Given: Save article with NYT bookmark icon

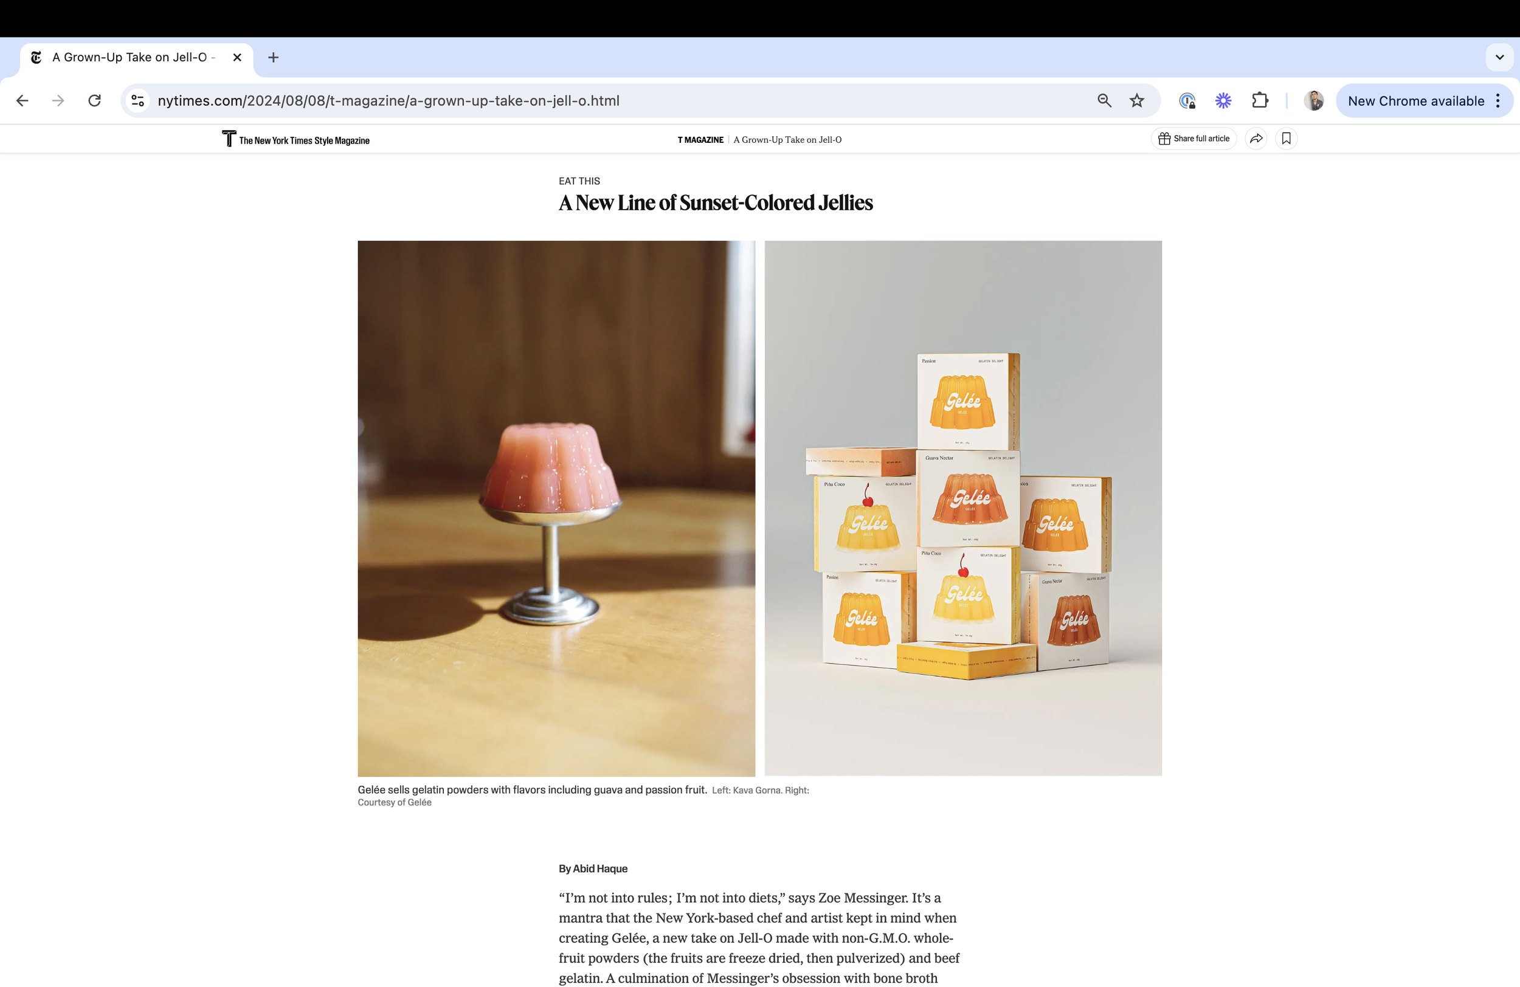Looking at the screenshot, I should pos(1287,139).
